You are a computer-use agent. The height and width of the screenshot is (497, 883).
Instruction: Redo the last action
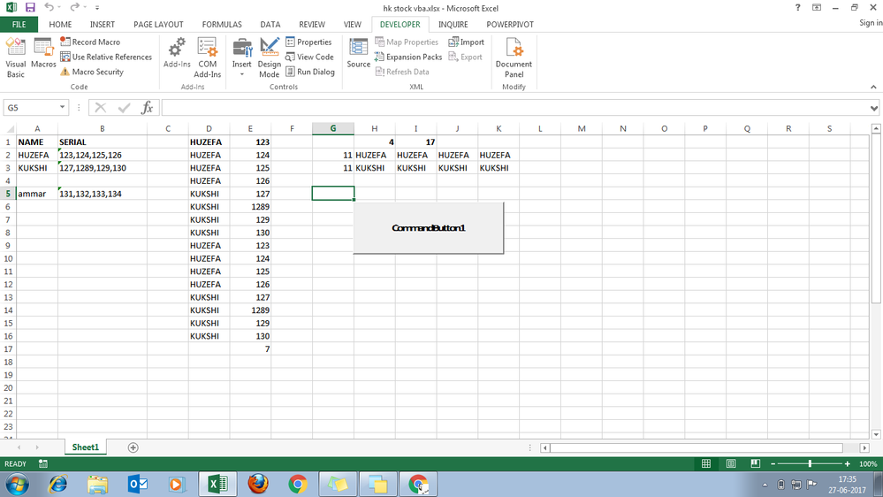click(x=74, y=7)
